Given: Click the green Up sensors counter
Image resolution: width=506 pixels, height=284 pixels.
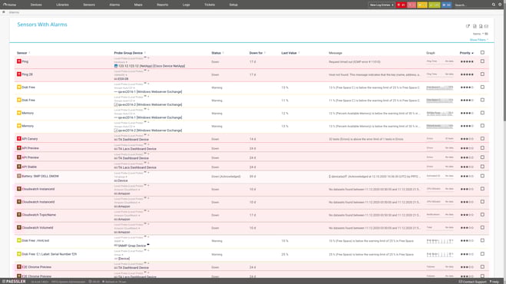Looking at the screenshot, I should pos(435,5).
